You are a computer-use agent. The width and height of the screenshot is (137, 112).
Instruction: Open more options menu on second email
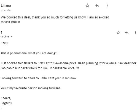click(135, 32)
